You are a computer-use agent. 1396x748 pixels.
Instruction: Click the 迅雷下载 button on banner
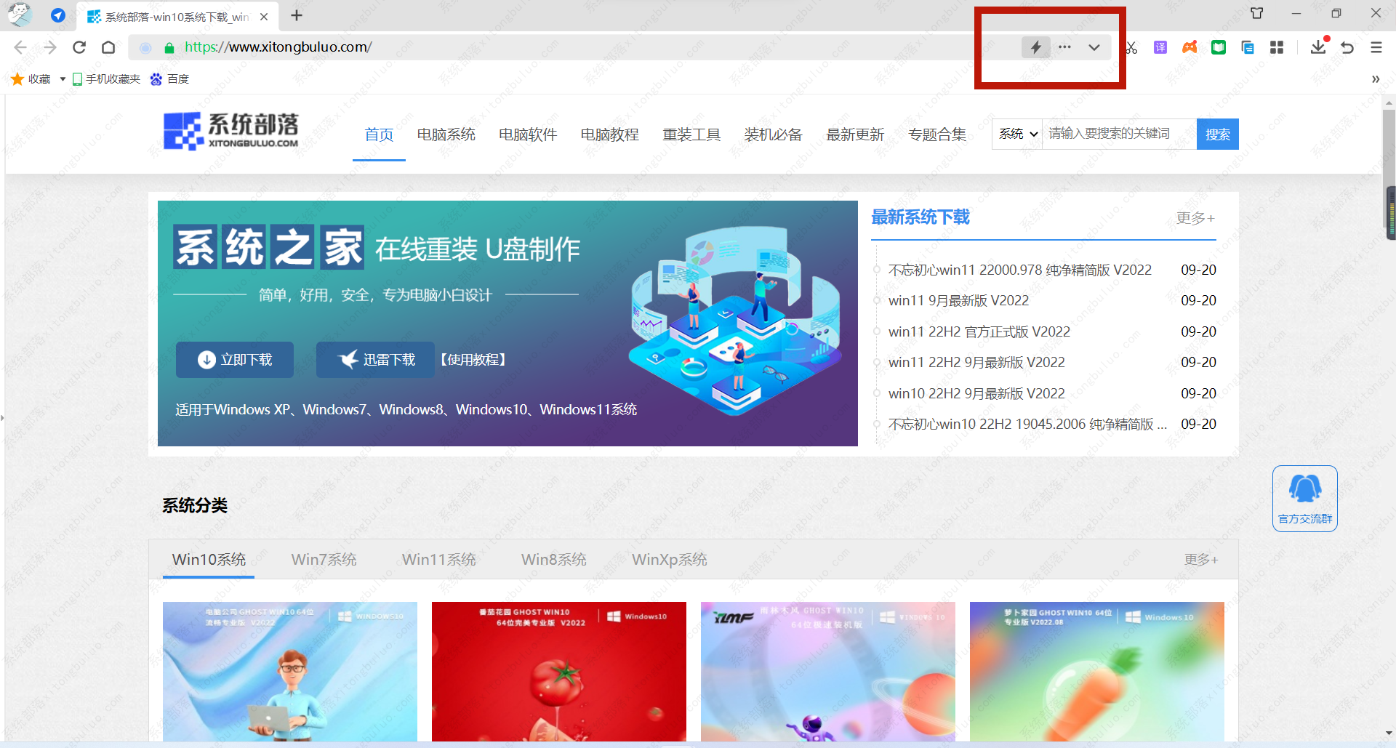(375, 360)
